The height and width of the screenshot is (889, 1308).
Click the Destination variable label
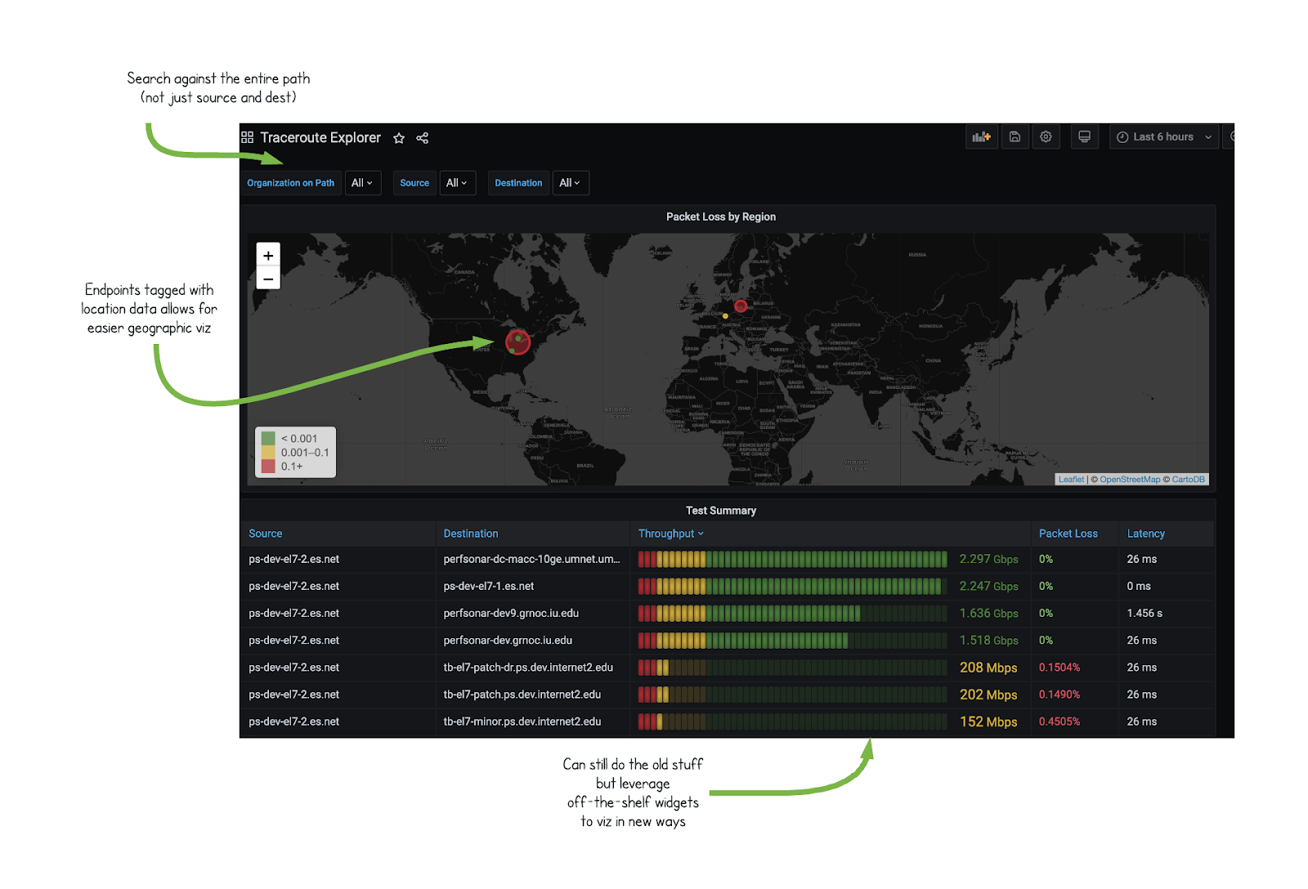coord(518,183)
